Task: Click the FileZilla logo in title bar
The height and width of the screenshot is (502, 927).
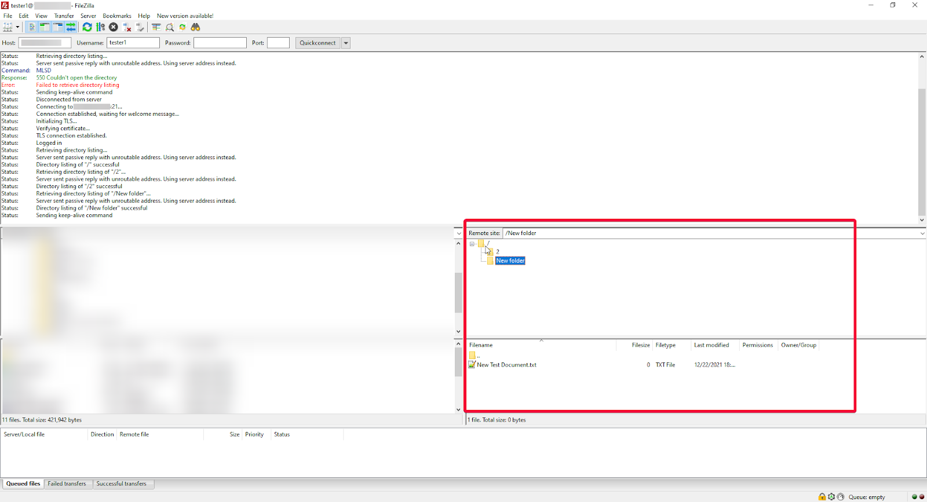Action: point(5,5)
